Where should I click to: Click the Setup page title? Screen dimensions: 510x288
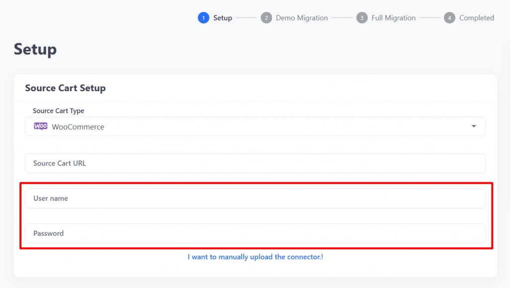[x=35, y=49]
